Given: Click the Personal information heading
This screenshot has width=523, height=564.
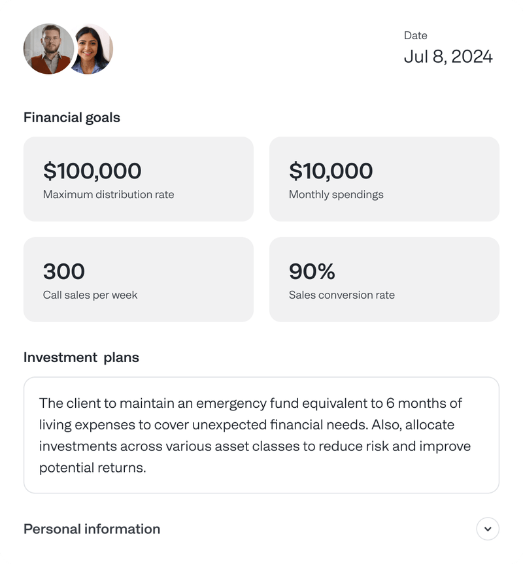Looking at the screenshot, I should [92, 529].
